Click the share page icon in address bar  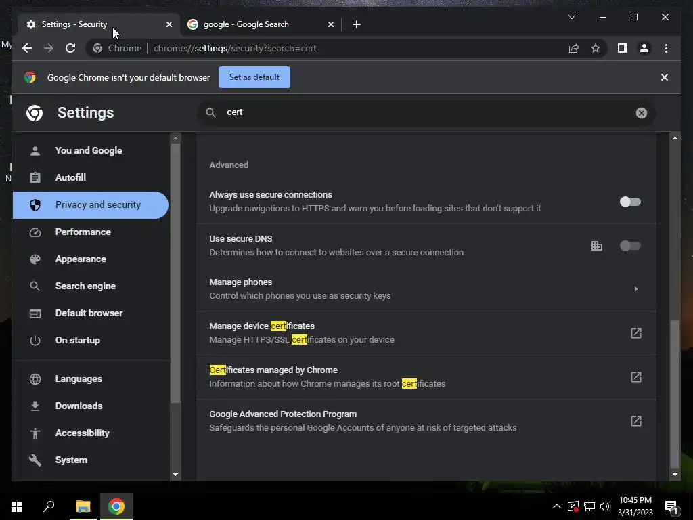pyautogui.click(x=574, y=48)
